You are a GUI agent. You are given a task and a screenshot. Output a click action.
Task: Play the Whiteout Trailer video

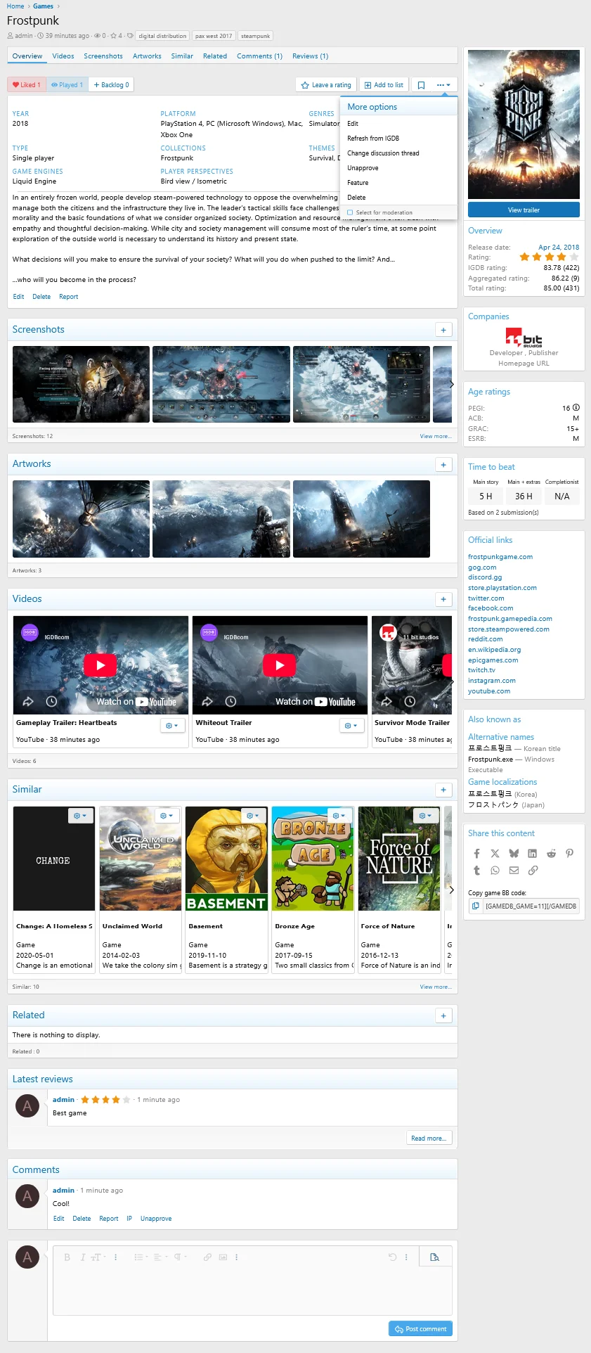280,665
